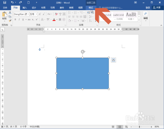The width and height of the screenshot is (164, 129).
Task: Open the DengXian font name dropdown
Action: click(x=28, y=14)
